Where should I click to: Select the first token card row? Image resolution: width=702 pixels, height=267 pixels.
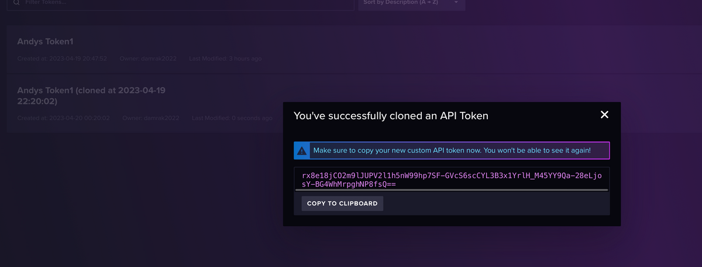[351, 49]
